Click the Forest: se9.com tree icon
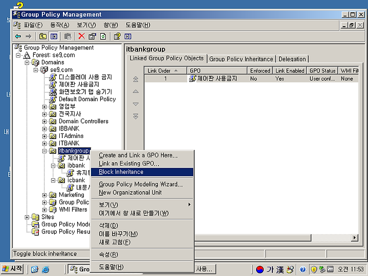Viewport: 368px width, 276px height. [x=27, y=55]
